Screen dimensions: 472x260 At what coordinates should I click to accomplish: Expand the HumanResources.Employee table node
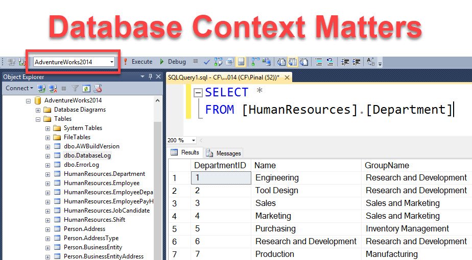[x=48, y=184]
